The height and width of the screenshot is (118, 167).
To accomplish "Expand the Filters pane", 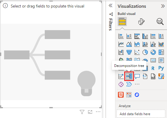I will 110,5.
